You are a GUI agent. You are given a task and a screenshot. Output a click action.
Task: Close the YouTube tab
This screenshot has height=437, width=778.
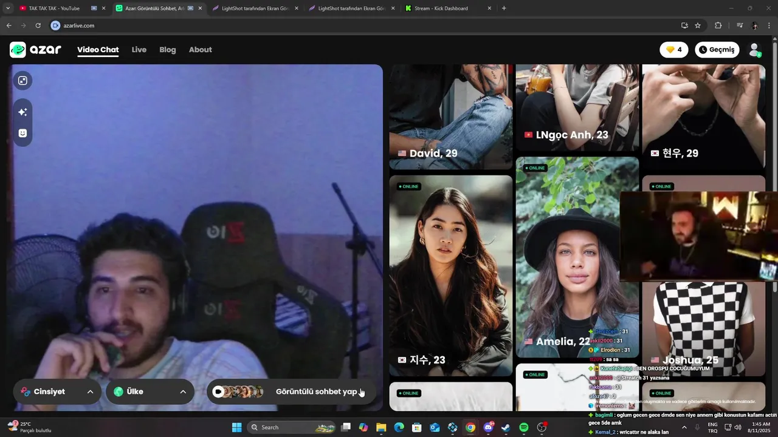coord(103,8)
